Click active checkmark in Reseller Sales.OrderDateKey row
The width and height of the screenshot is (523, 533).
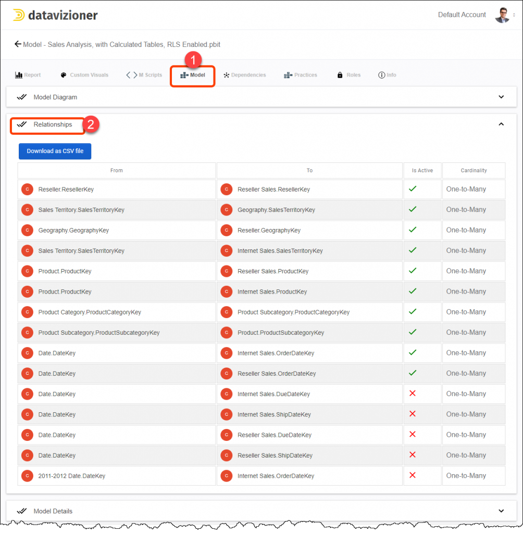tap(413, 373)
